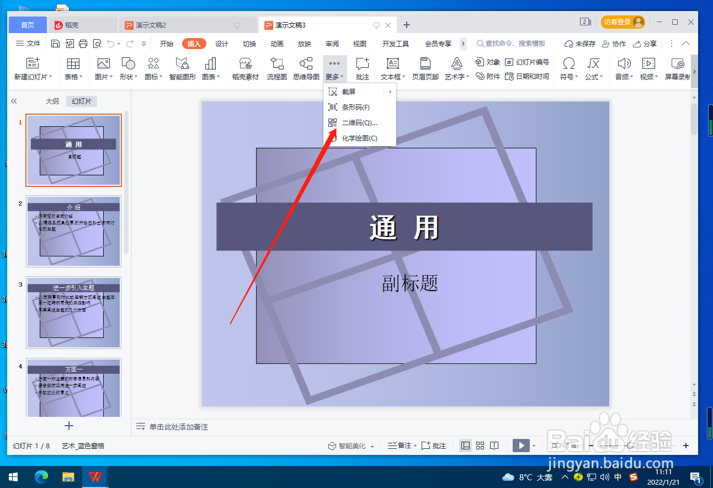Choose 截屏 from the More menu

(x=360, y=92)
